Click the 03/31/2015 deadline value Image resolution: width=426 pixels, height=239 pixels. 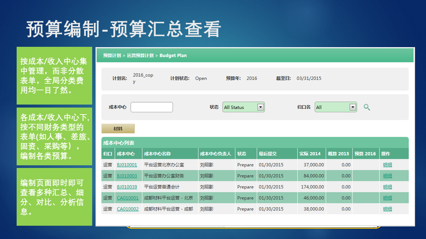click(x=309, y=78)
